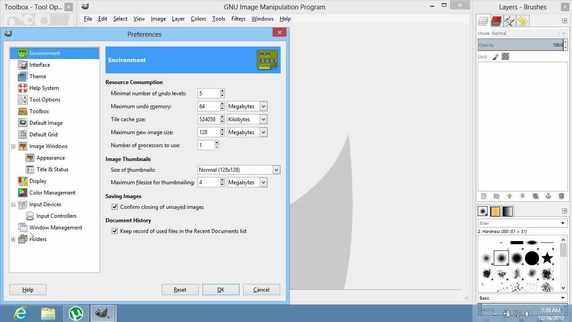Viewport: 572px width, 322px height.
Task: Select Image Windows preferences page
Action: pyautogui.click(x=48, y=146)
